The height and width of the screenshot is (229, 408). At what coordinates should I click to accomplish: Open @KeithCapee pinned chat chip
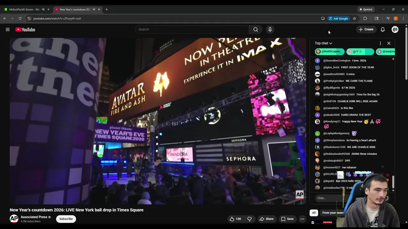pos(330,52)
